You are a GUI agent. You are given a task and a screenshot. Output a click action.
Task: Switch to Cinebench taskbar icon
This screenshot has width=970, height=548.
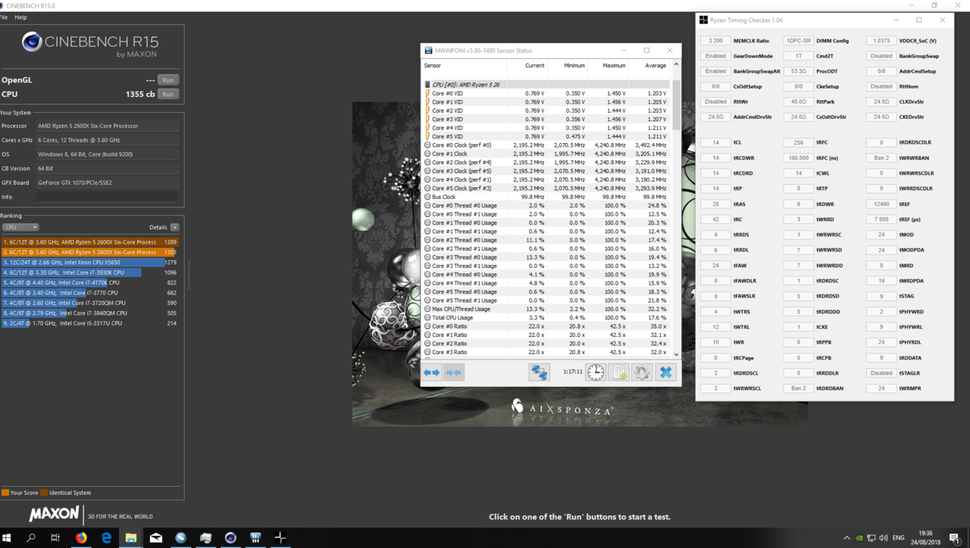click(230, 537)
